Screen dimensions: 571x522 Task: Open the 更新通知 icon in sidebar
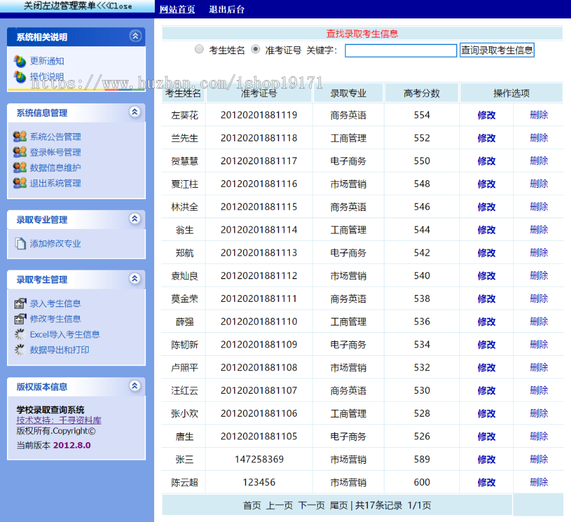[20, 60]
